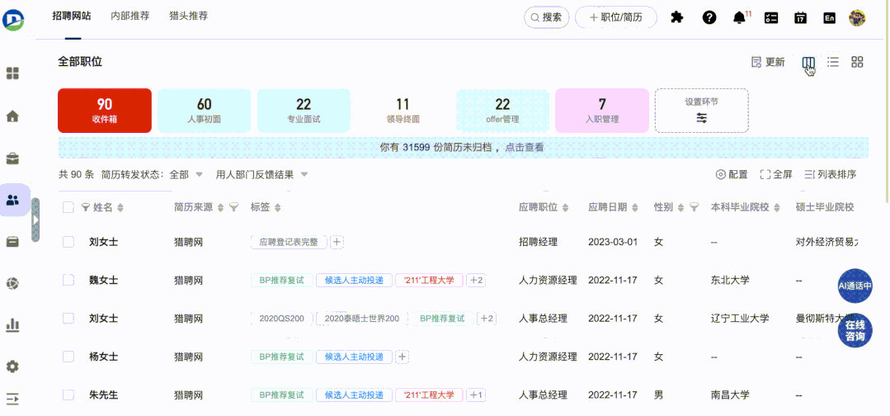890x416 pixels.
Task: Open 列表排序 button
Action: click(831, 174)
